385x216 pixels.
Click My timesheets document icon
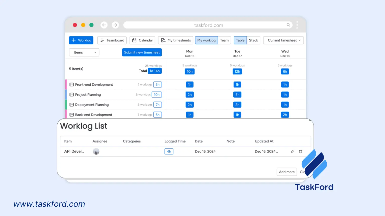coord(163,40)
